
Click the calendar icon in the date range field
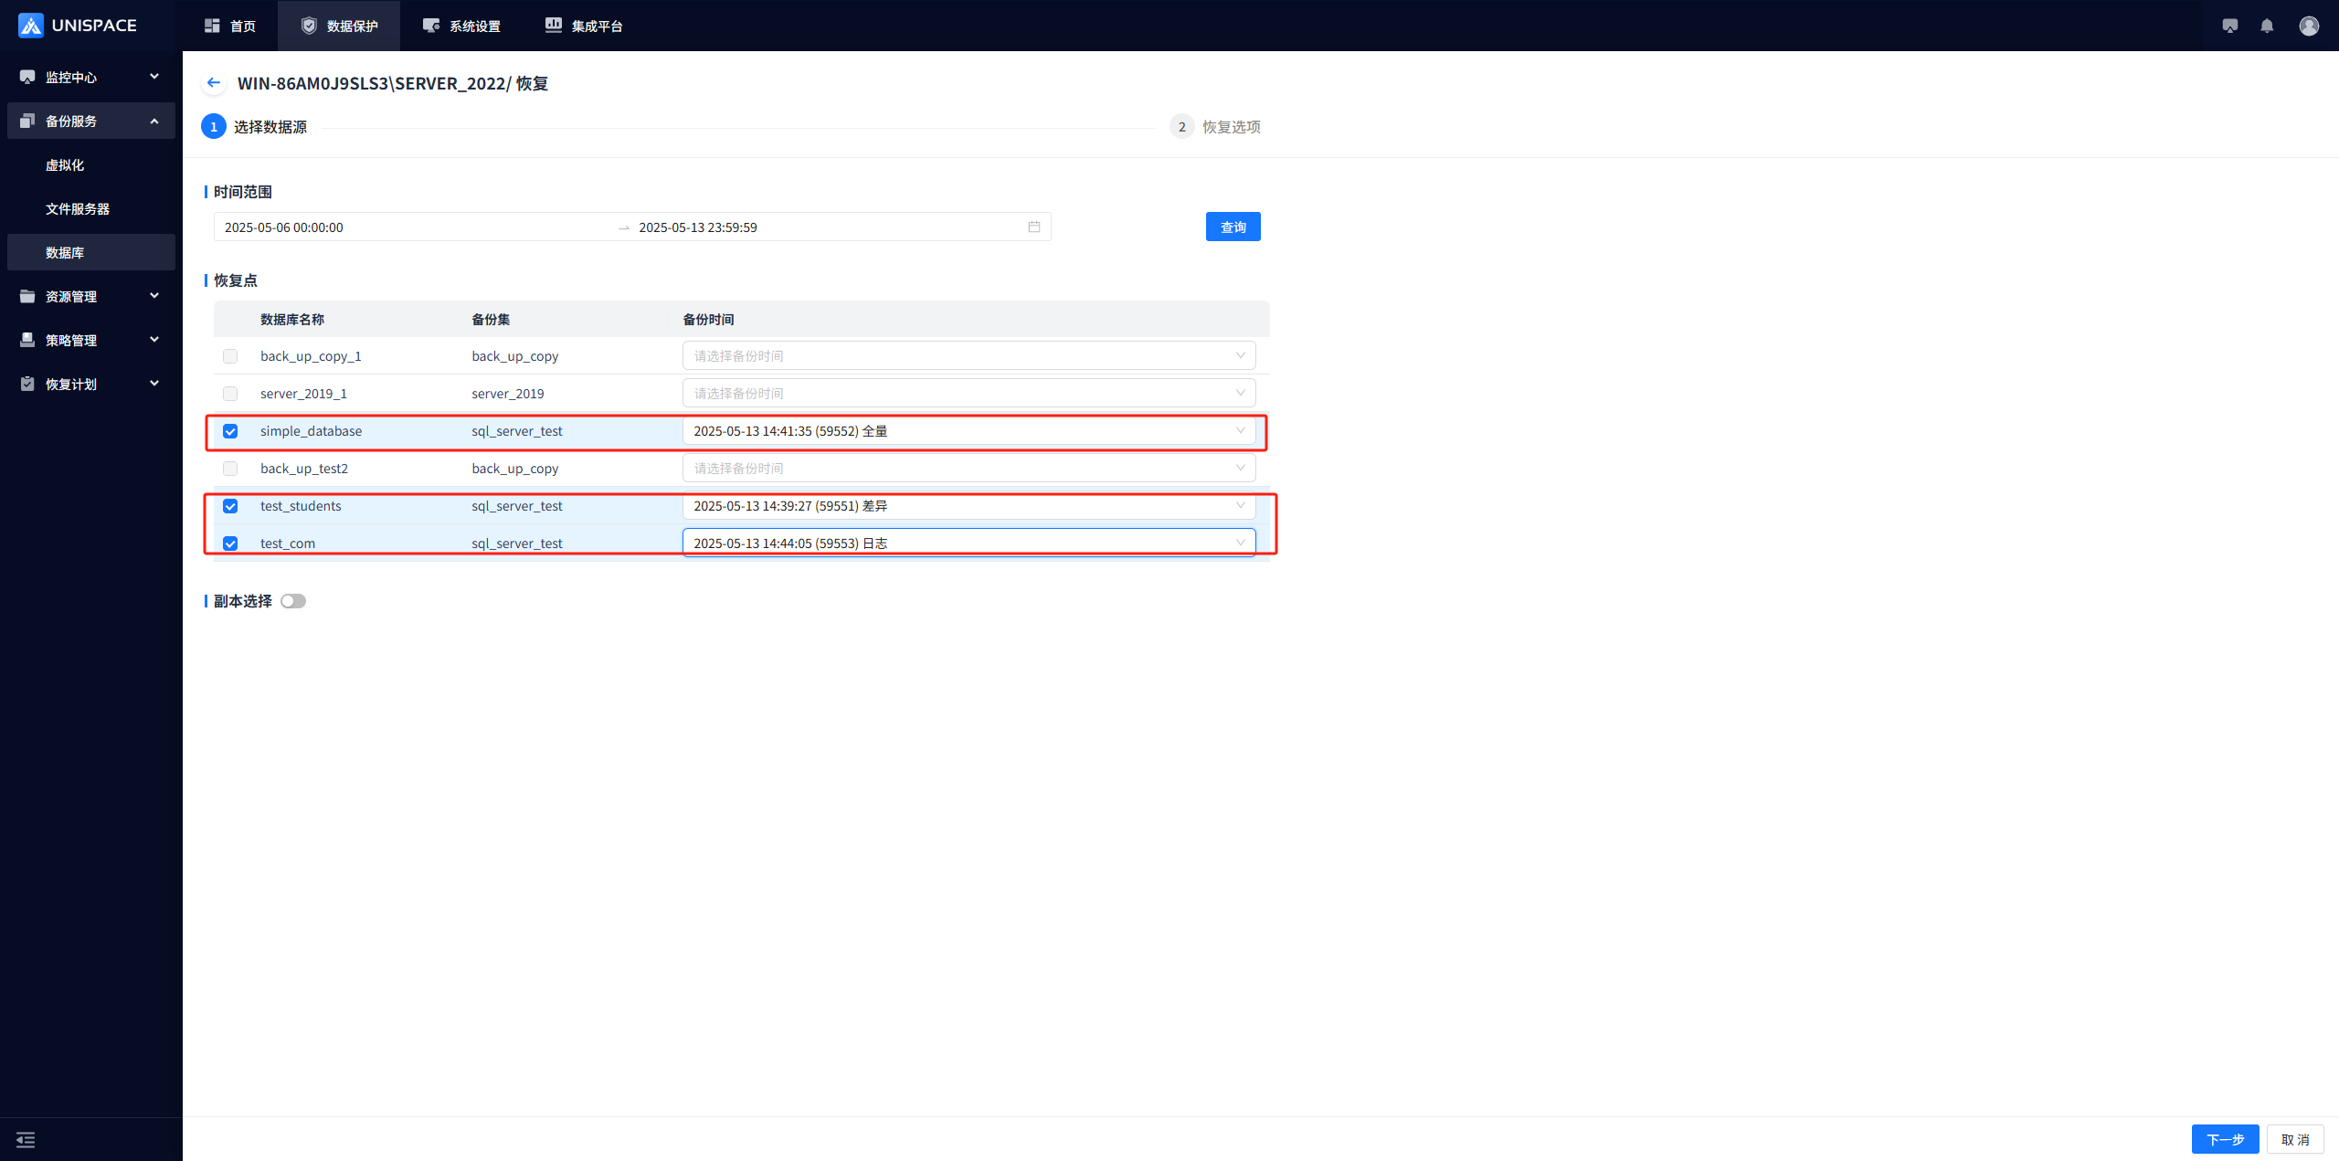[1034, 227]
